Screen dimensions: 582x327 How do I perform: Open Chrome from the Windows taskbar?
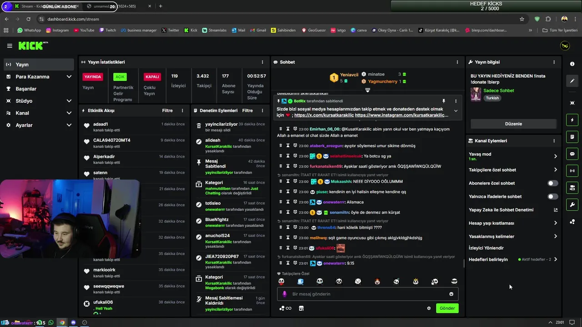pyautogui.click(x=62, y=322)
